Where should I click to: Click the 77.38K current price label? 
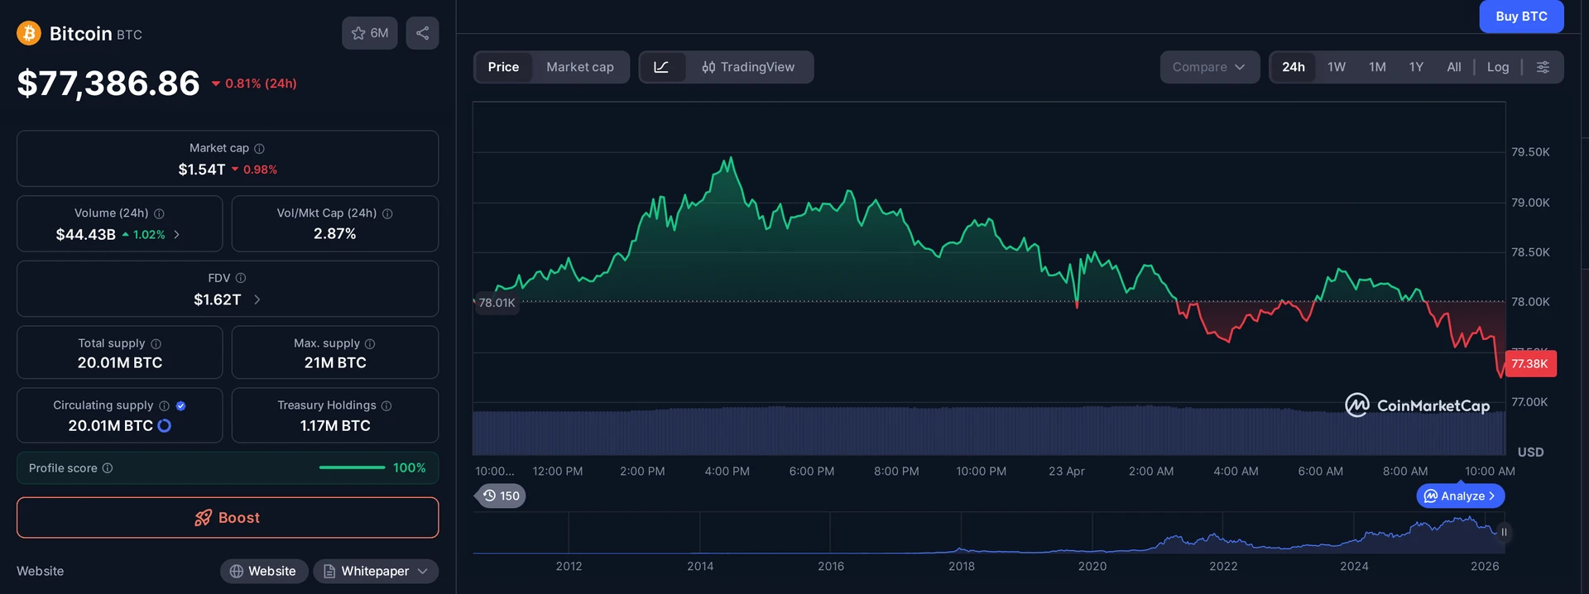(1530, 364)
